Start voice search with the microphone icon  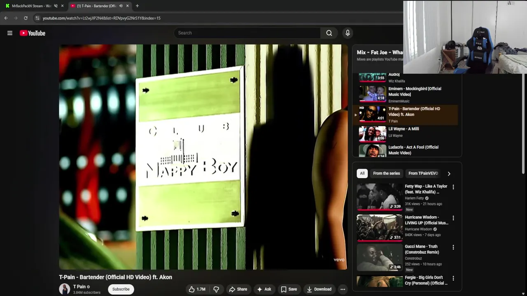click(347, 33)
